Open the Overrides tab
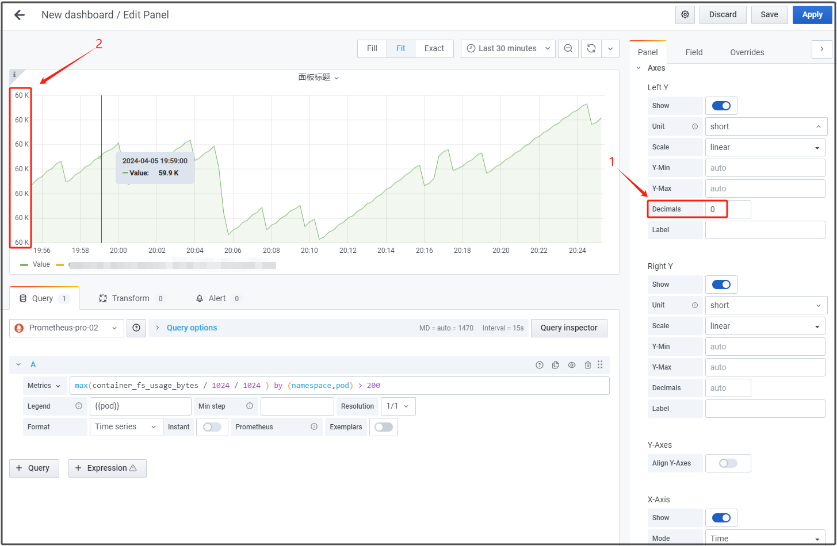This screenshot has height=546, width=837. 747,52
